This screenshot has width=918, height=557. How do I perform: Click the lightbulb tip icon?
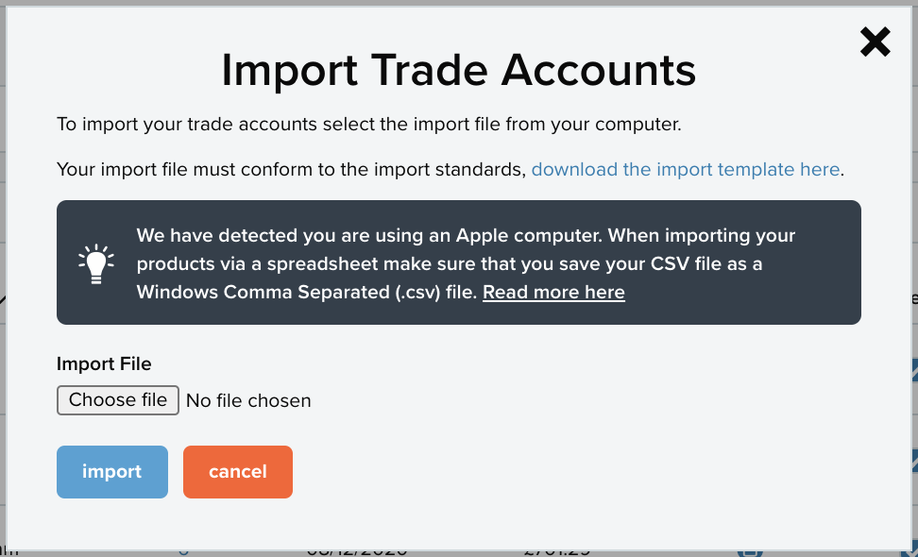[x=96, y=263]
